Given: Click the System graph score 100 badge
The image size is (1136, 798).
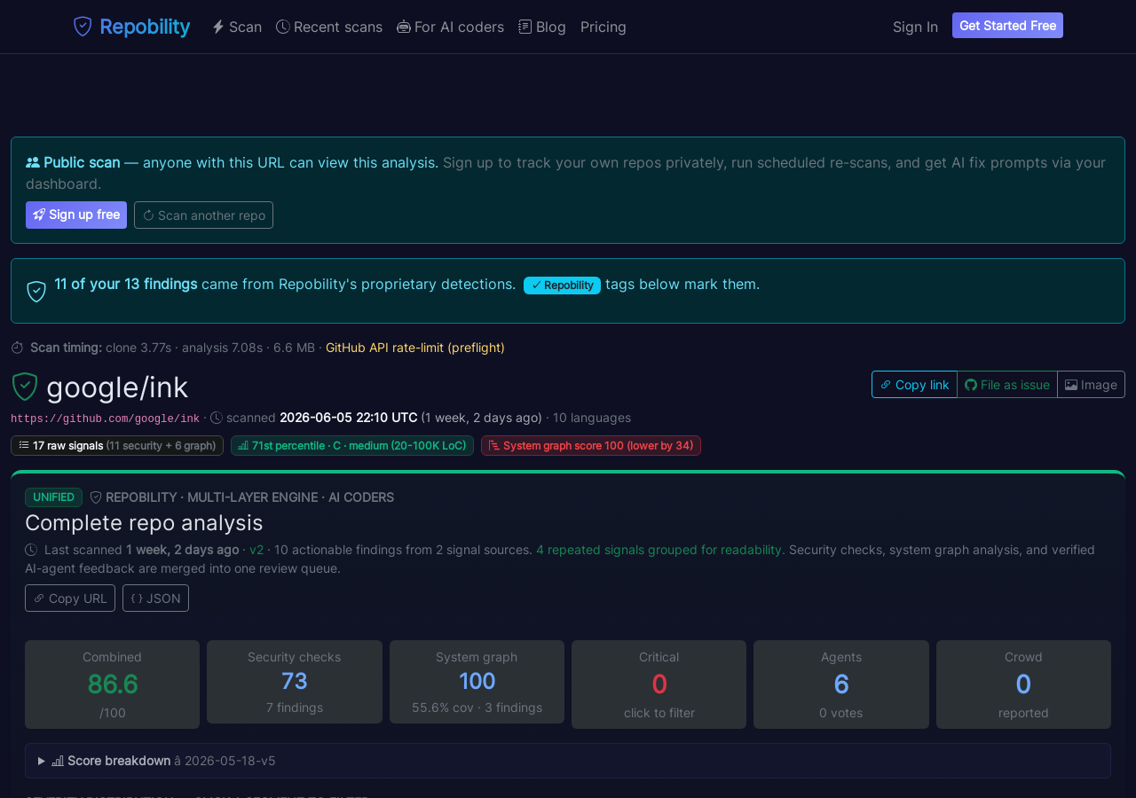Looking at the screenshot, I should [x=591, y=445].
